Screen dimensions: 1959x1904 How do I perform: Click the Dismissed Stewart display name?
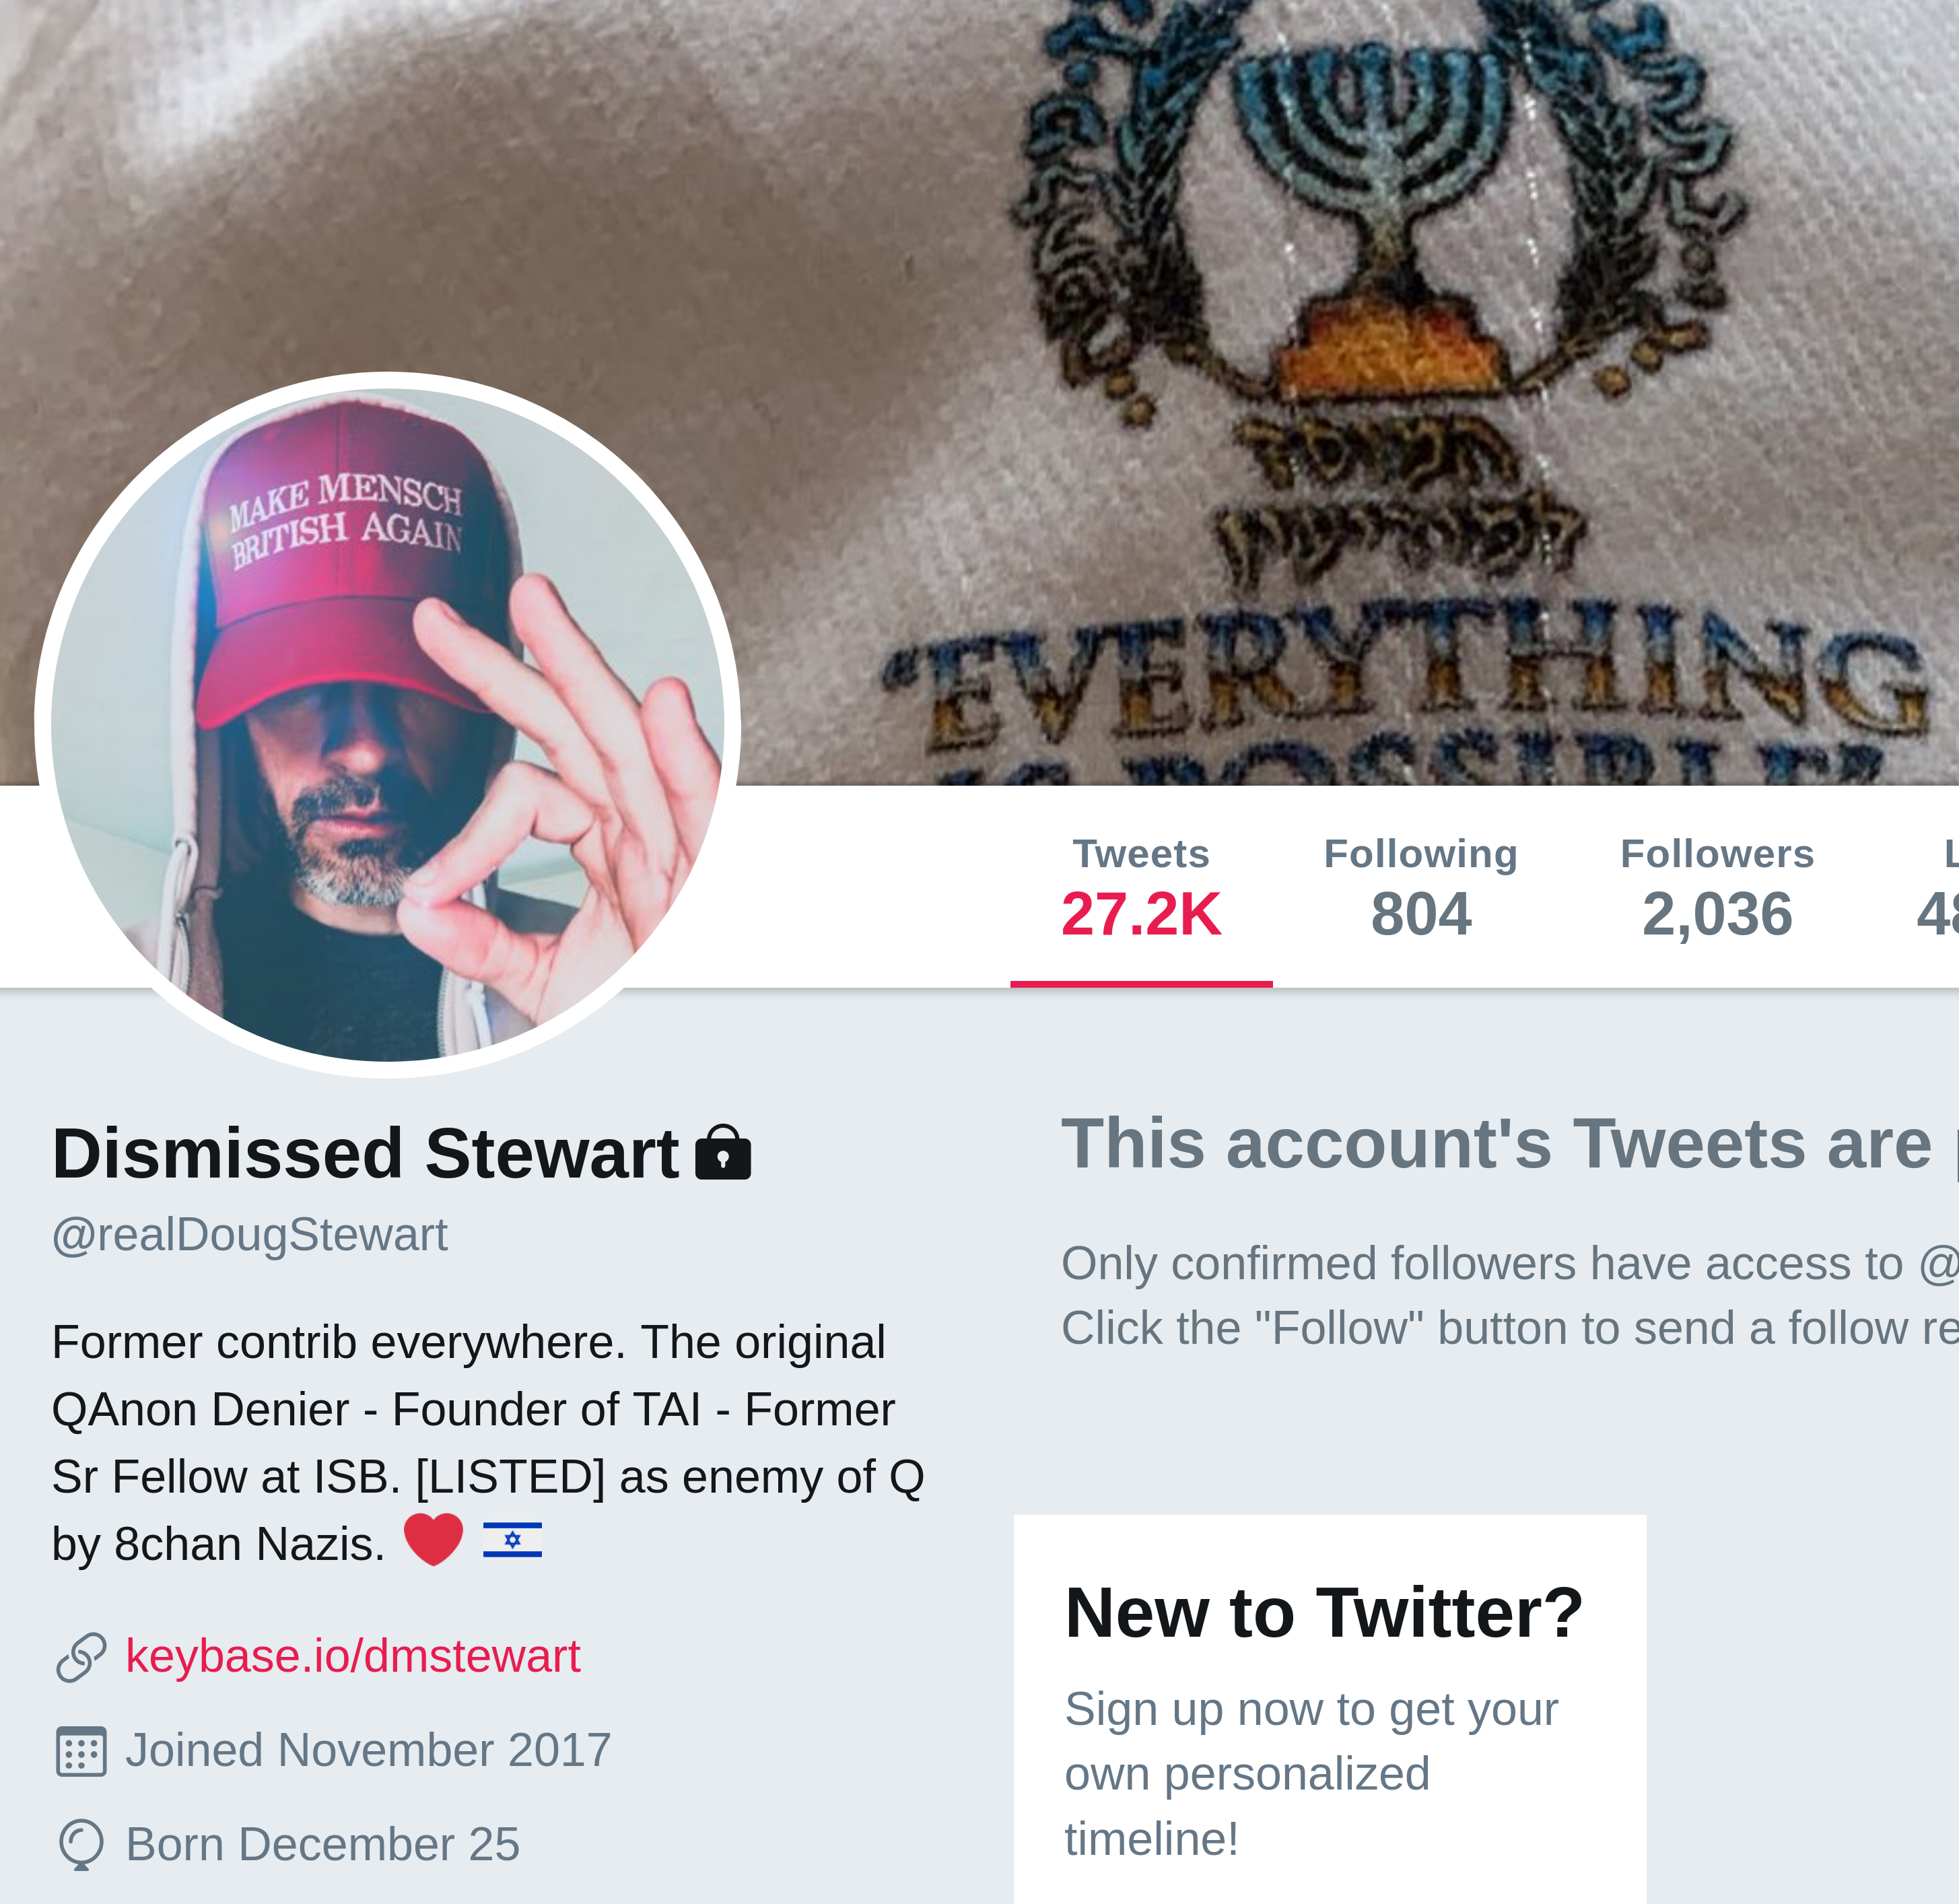click(x=365, y=1153)
